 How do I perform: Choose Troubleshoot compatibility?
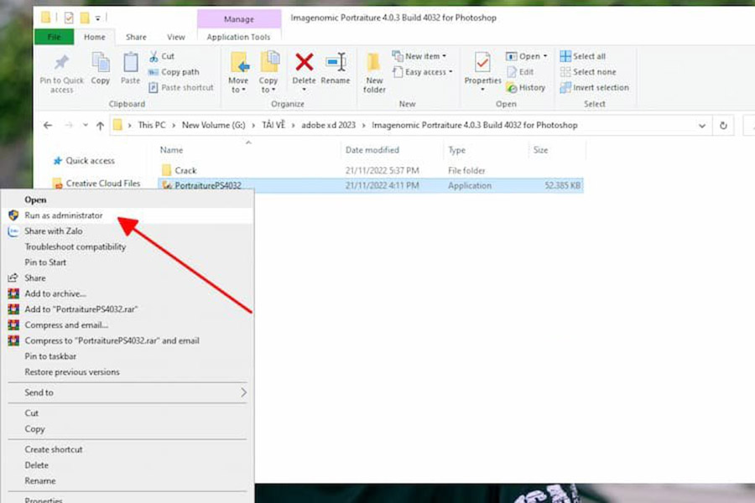tap(128, 247)
